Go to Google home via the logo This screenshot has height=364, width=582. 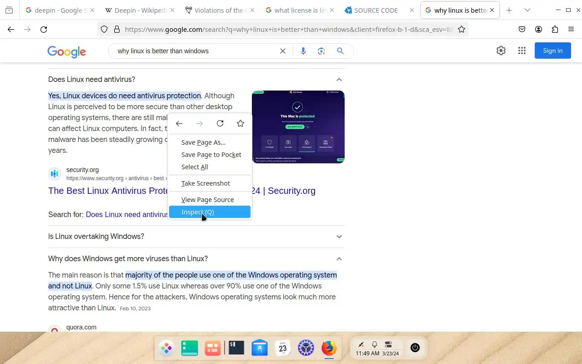click(66, 51)
